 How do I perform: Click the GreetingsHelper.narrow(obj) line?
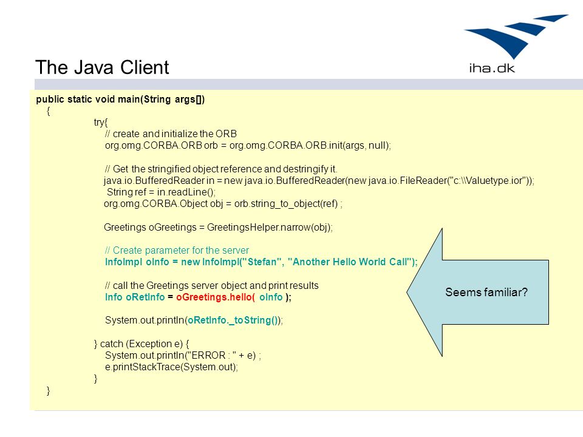tap(218, 227)
